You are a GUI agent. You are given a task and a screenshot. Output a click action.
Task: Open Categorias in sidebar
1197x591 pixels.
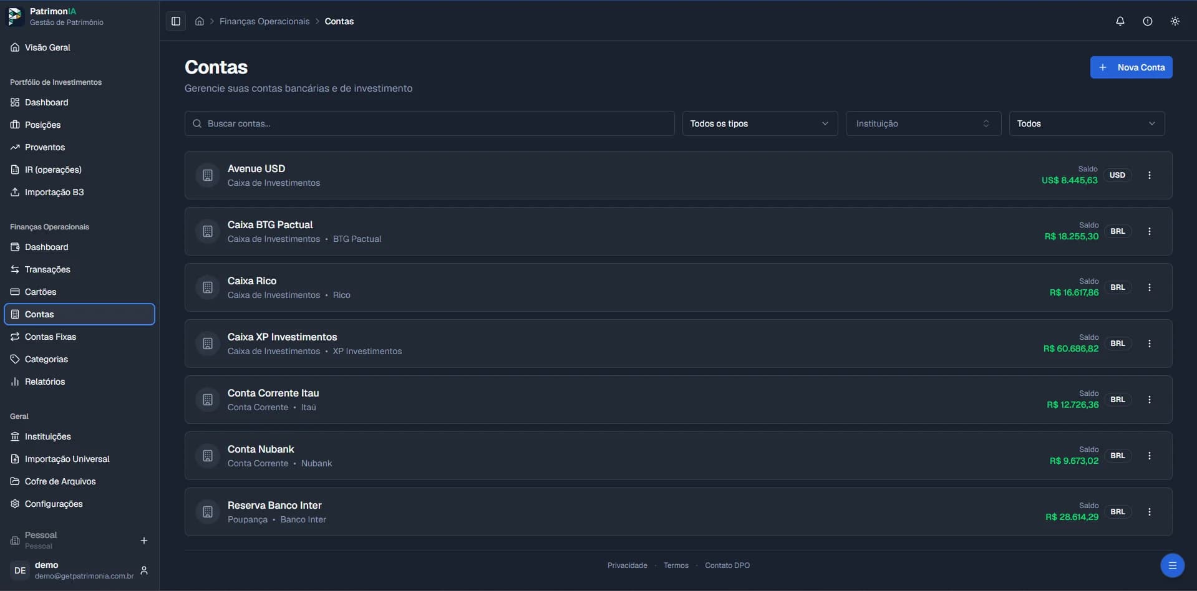pyautogui.click(x=79, y=359)
